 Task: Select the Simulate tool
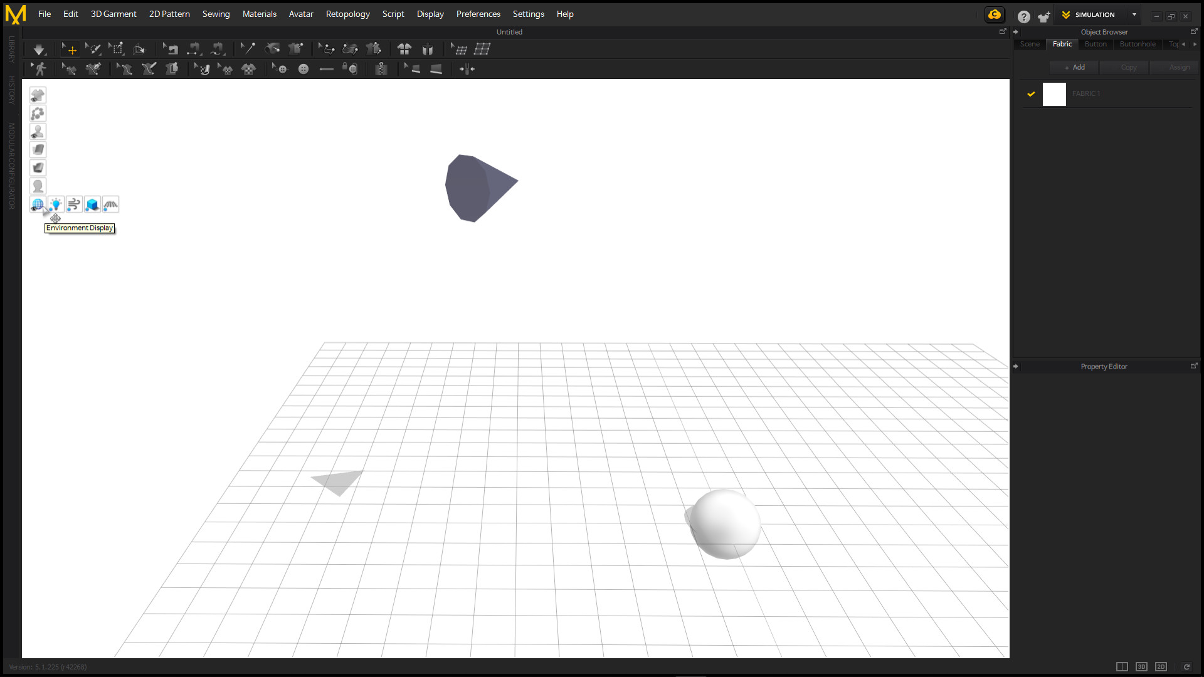point(39,49)
